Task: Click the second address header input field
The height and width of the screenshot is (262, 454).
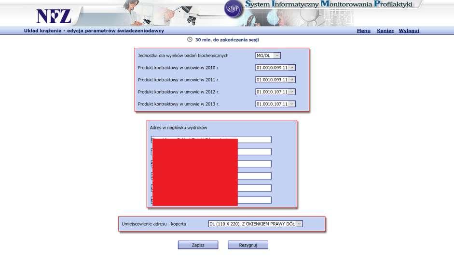Action: pyautogui.click(x=211, y=152)
